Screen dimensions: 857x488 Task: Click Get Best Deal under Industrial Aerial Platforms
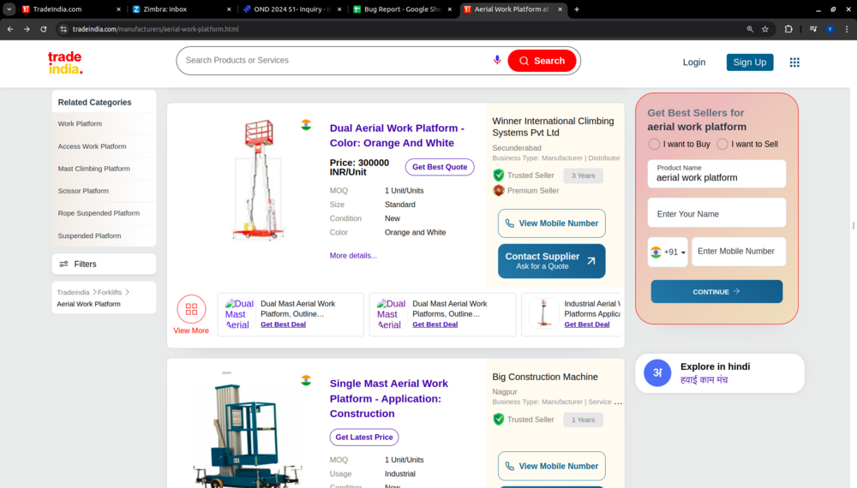click(x=587, y=324)
